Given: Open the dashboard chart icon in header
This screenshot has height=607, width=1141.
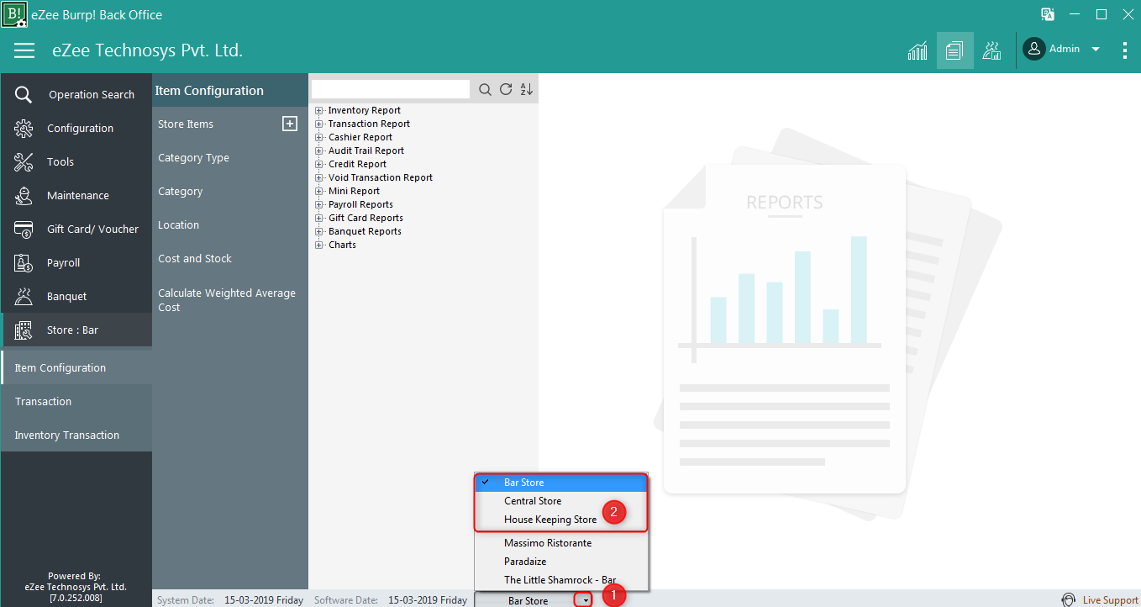Looking at the screenshot, I should (x=918, y=50).
